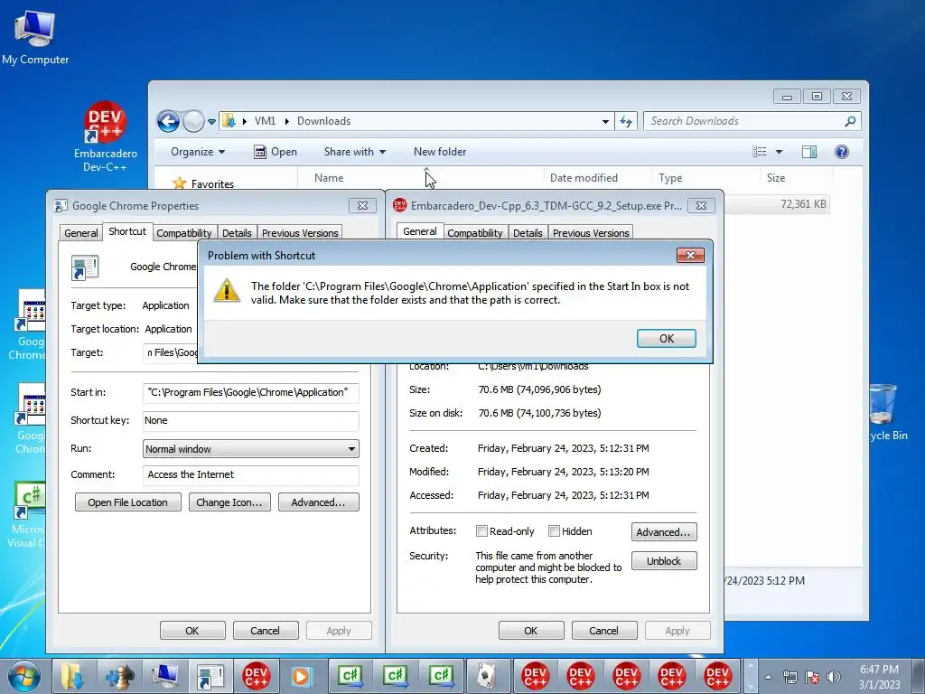Cancel the Embarcadero properties window
The width and height of the screenshot is (925, 694).
(603, 630)
